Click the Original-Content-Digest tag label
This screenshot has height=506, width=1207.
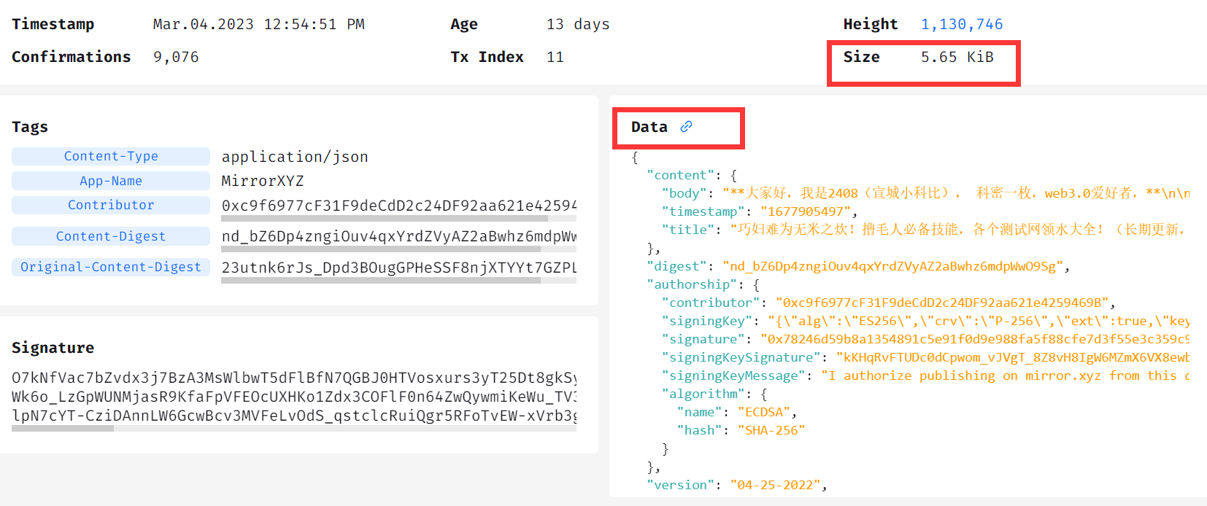[x=111, y=267]
